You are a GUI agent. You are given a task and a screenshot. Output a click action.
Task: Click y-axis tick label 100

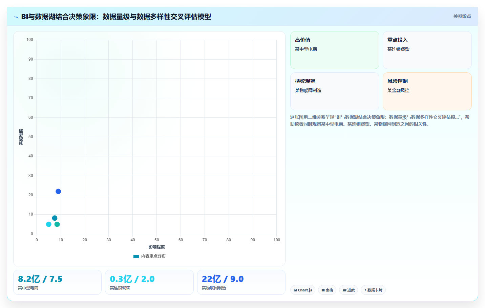point(30,40)
